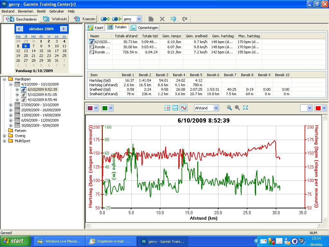Go to next month in calendar

[x=64, y=29]
